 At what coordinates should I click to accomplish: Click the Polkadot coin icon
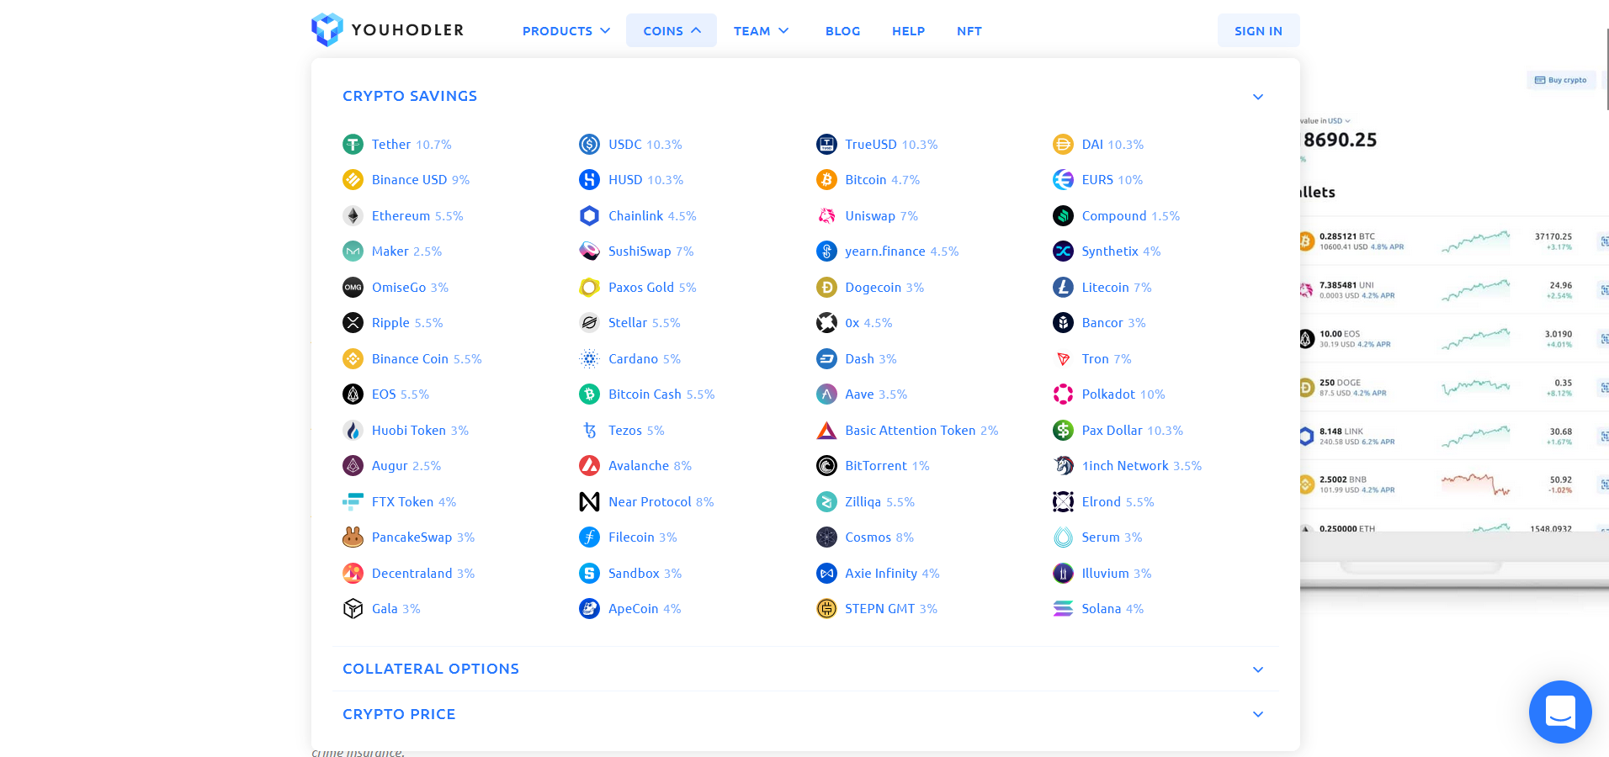pyautogui.click(x=1062, y=394)
